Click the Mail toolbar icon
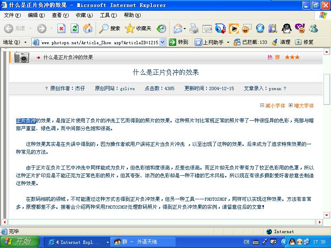Screen dimensions: 331x248 point(178,29)
